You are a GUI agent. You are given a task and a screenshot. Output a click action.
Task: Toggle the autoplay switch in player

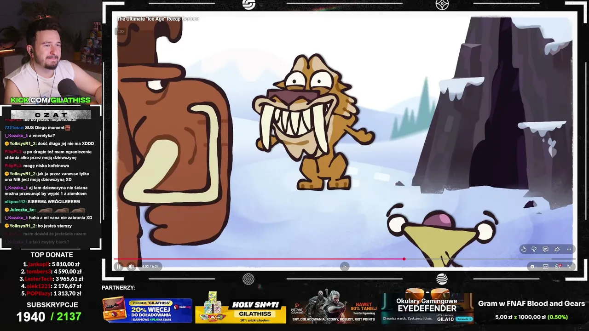(532, 267)
